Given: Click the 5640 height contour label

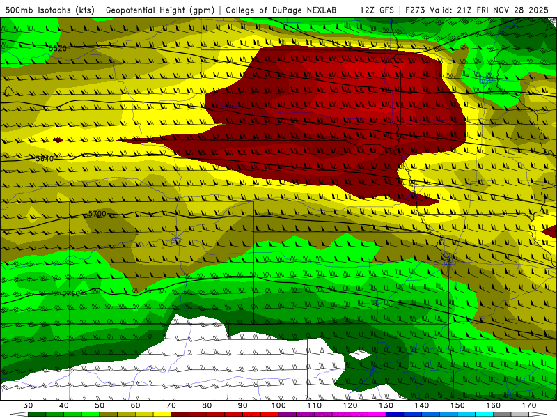Looking at the screenshot, I should tap(45, 159).
